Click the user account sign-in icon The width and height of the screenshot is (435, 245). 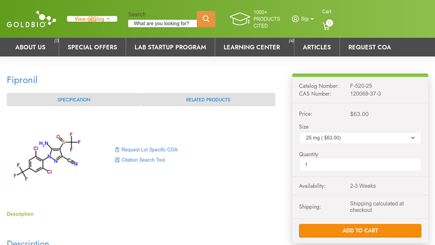pyautogui.click(x=295, y=19)
